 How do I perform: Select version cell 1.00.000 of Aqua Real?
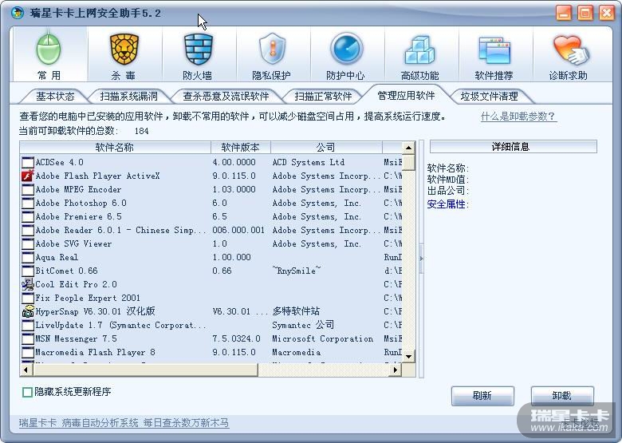232,257
